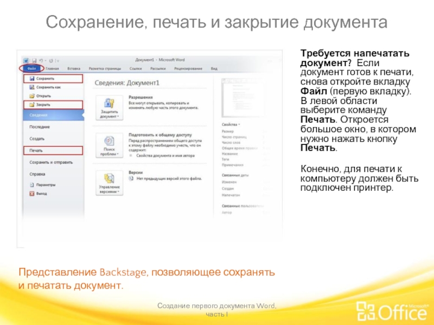The height and width of the screenshot is (325, 434).
Task: Click the Создан date label
Action: 227,188
